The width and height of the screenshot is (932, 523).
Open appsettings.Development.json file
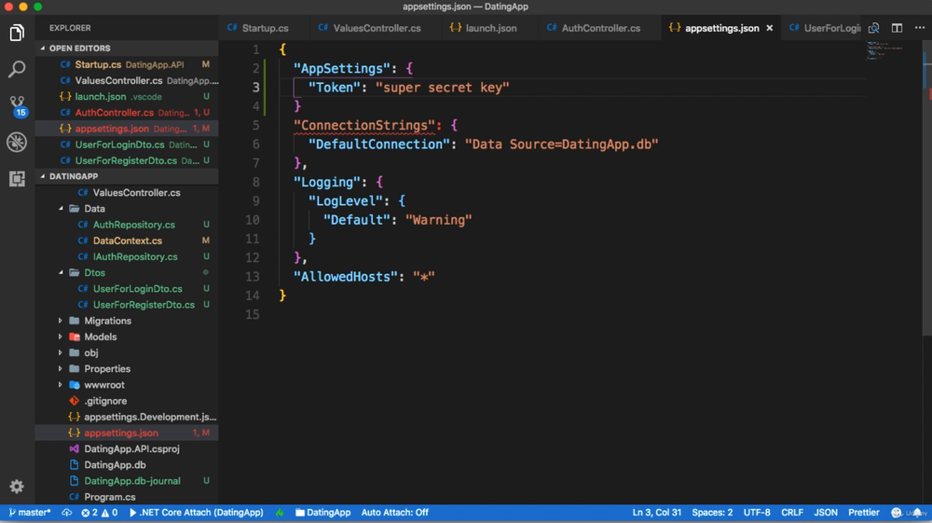click(x=127, y=418)
